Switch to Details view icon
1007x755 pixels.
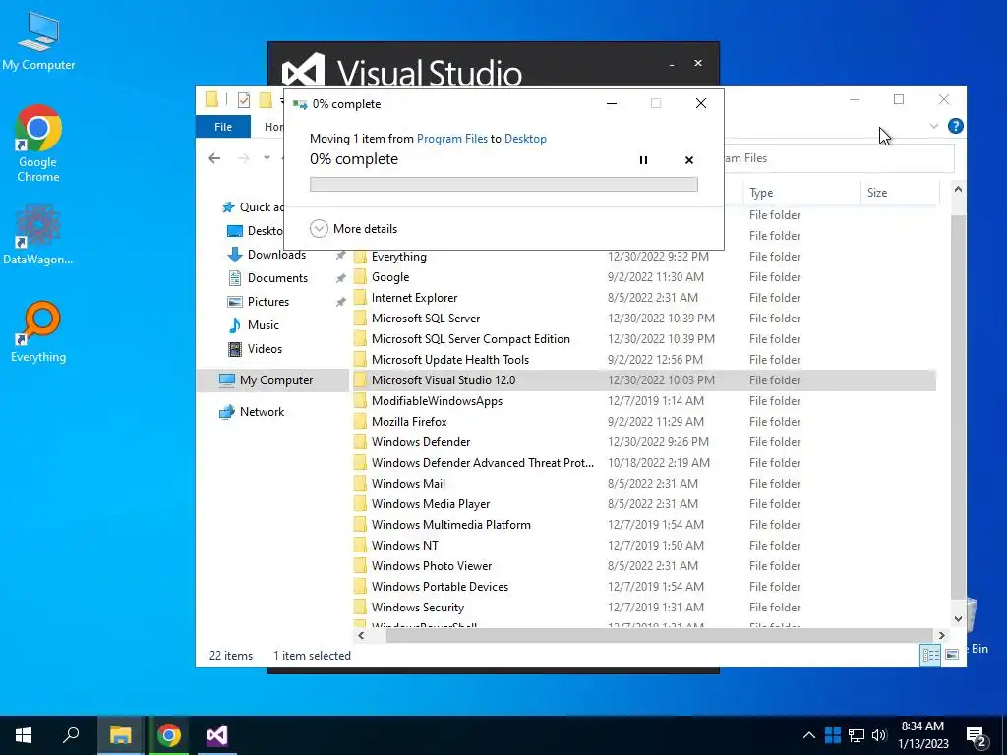coord(930,655)
